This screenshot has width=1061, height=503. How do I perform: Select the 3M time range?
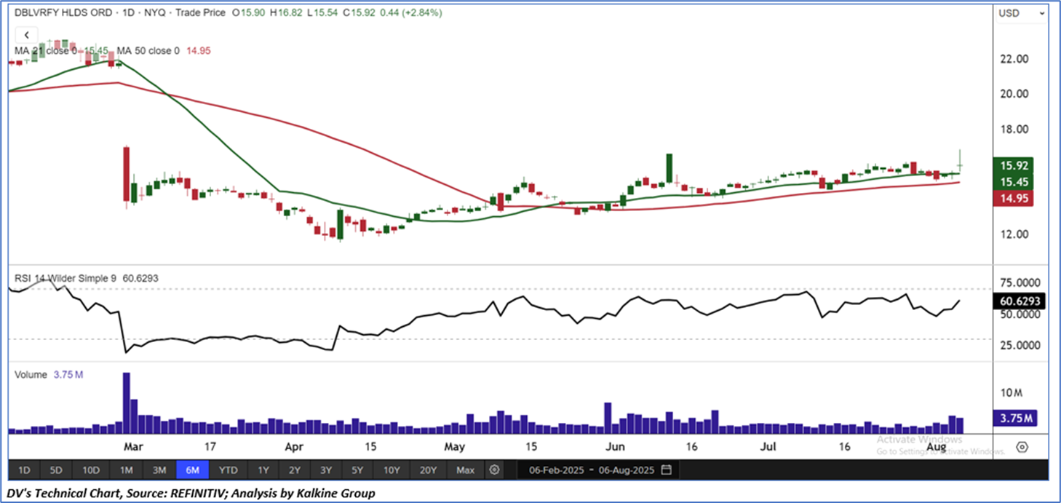[159, 470]
